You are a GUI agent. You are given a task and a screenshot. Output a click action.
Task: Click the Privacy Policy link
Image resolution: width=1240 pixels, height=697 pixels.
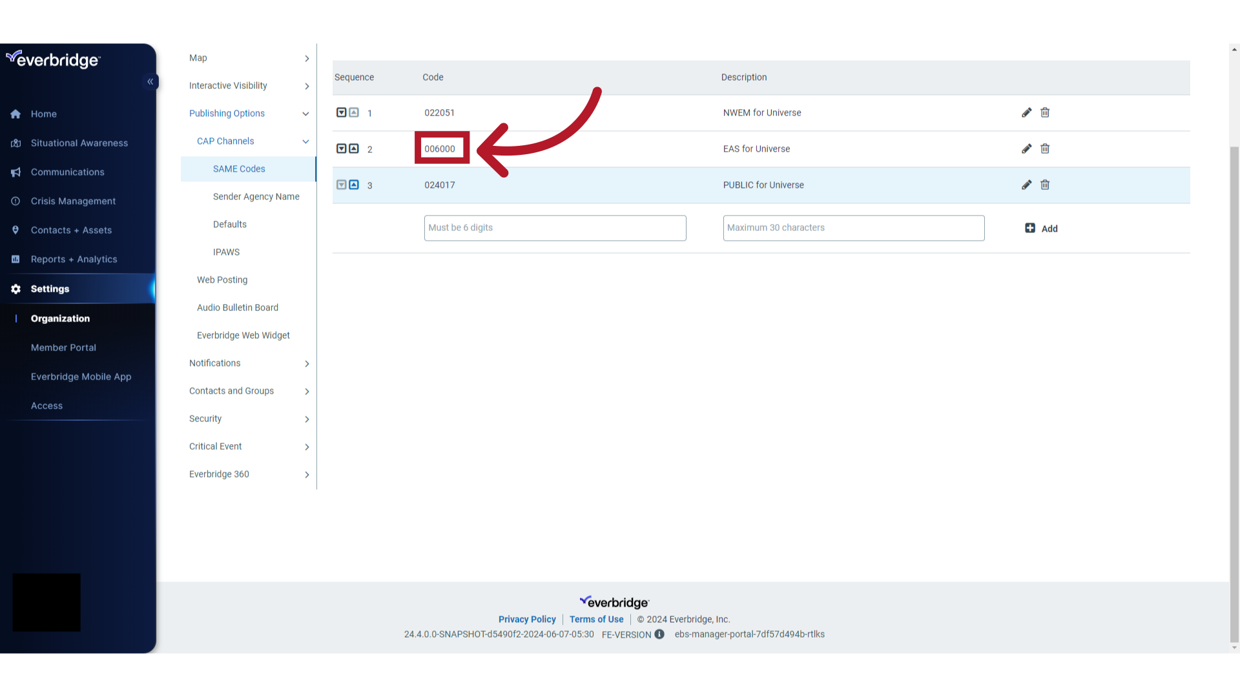click(x=526, y=619)
